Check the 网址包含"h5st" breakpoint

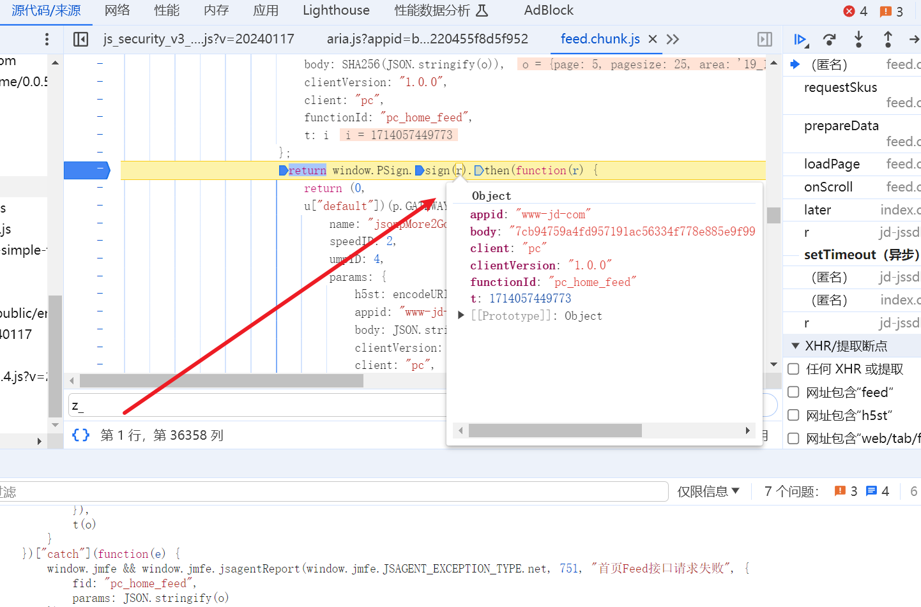pyautogui.click(x=793, y=415)
